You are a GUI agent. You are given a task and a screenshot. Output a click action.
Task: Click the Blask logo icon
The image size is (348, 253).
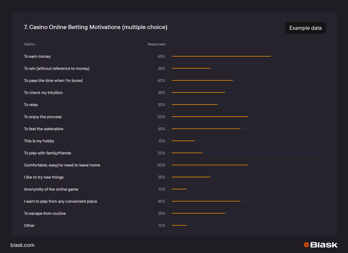click(306, 245)
